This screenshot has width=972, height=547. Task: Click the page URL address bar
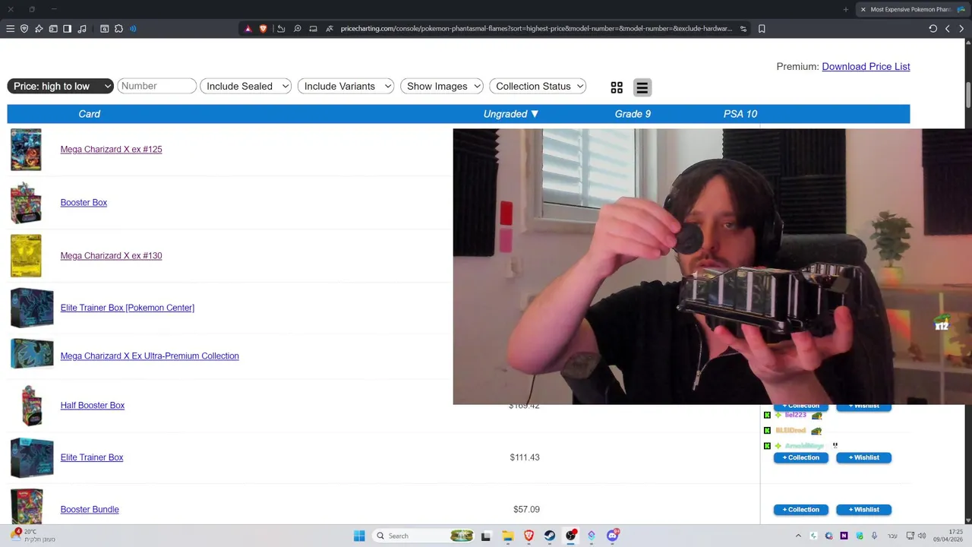[536, 29]
